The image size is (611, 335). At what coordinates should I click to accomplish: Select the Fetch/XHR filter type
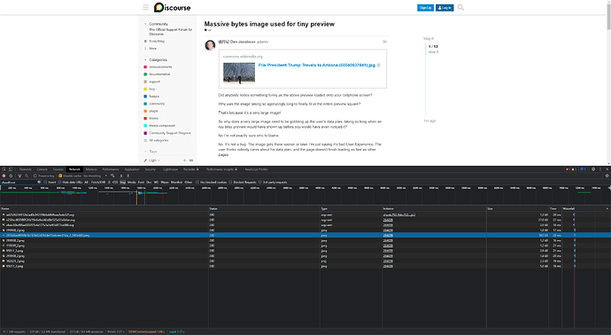[98, 183]
